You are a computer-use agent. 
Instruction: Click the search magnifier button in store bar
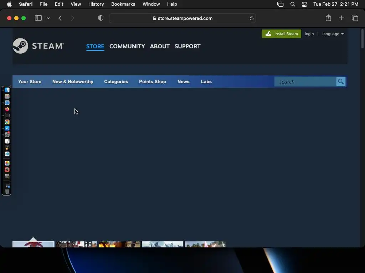(341, 82)
